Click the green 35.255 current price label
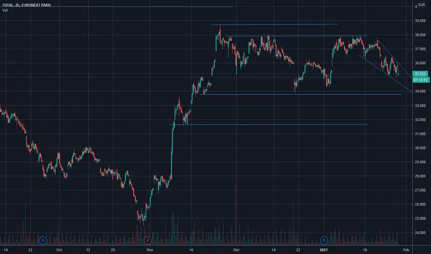Screen dimensions: 431x254 coord(420,73)
